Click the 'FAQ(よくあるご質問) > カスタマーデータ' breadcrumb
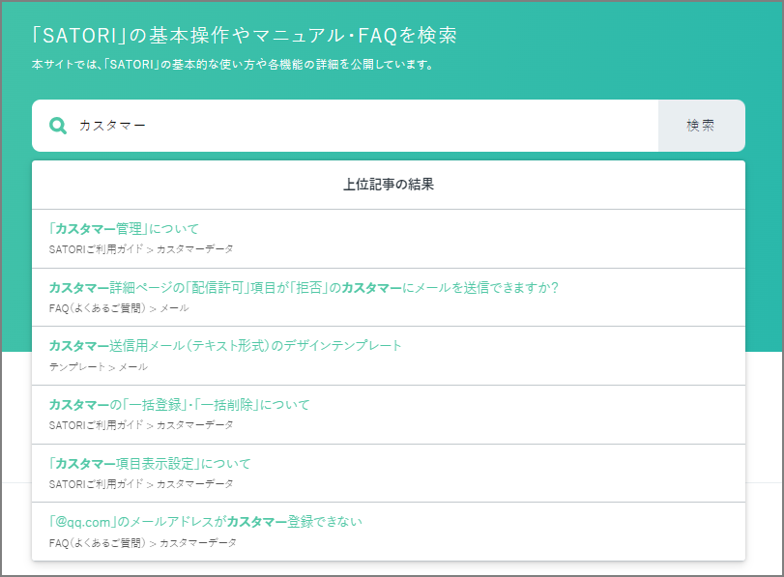This screenshot has height=577, width=784. pos(142,543)
